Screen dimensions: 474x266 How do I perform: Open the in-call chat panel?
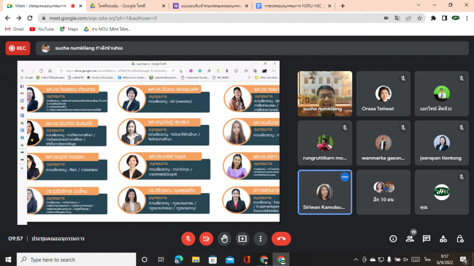426,239
